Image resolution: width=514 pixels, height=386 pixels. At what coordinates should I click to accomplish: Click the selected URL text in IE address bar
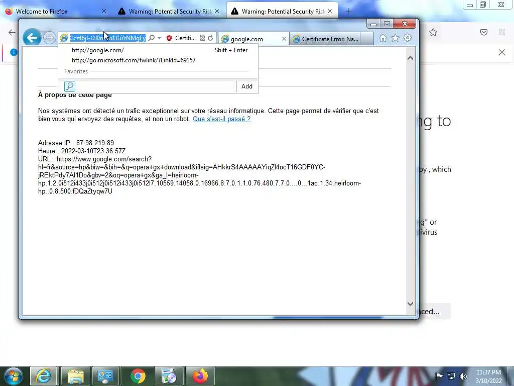click(x=108, y=38)
